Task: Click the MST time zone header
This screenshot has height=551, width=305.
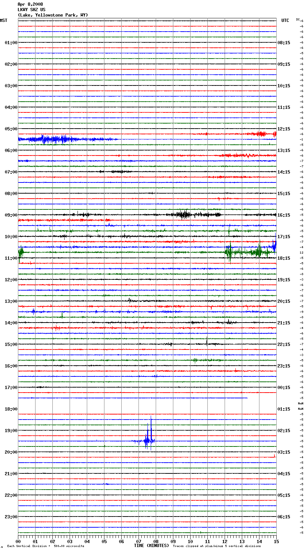Action: click(4, 20)
